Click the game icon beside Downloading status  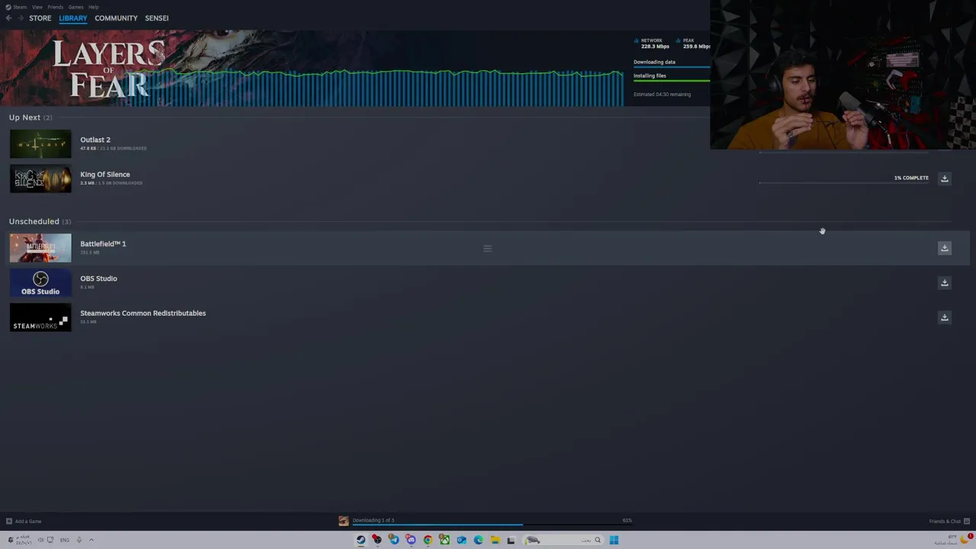tap(343, 521)
